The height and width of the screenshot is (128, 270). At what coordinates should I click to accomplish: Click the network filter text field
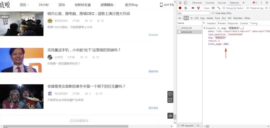(x=194, y=13)
